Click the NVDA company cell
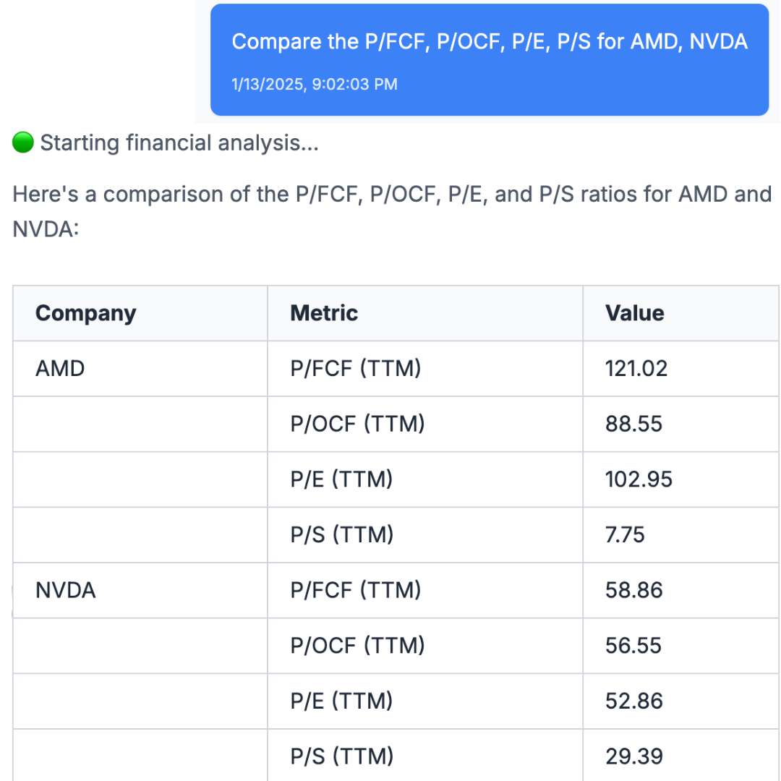 click(x=66, y=590)
